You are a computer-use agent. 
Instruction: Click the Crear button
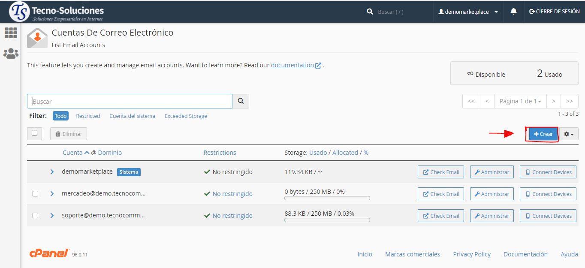point(543,134)
